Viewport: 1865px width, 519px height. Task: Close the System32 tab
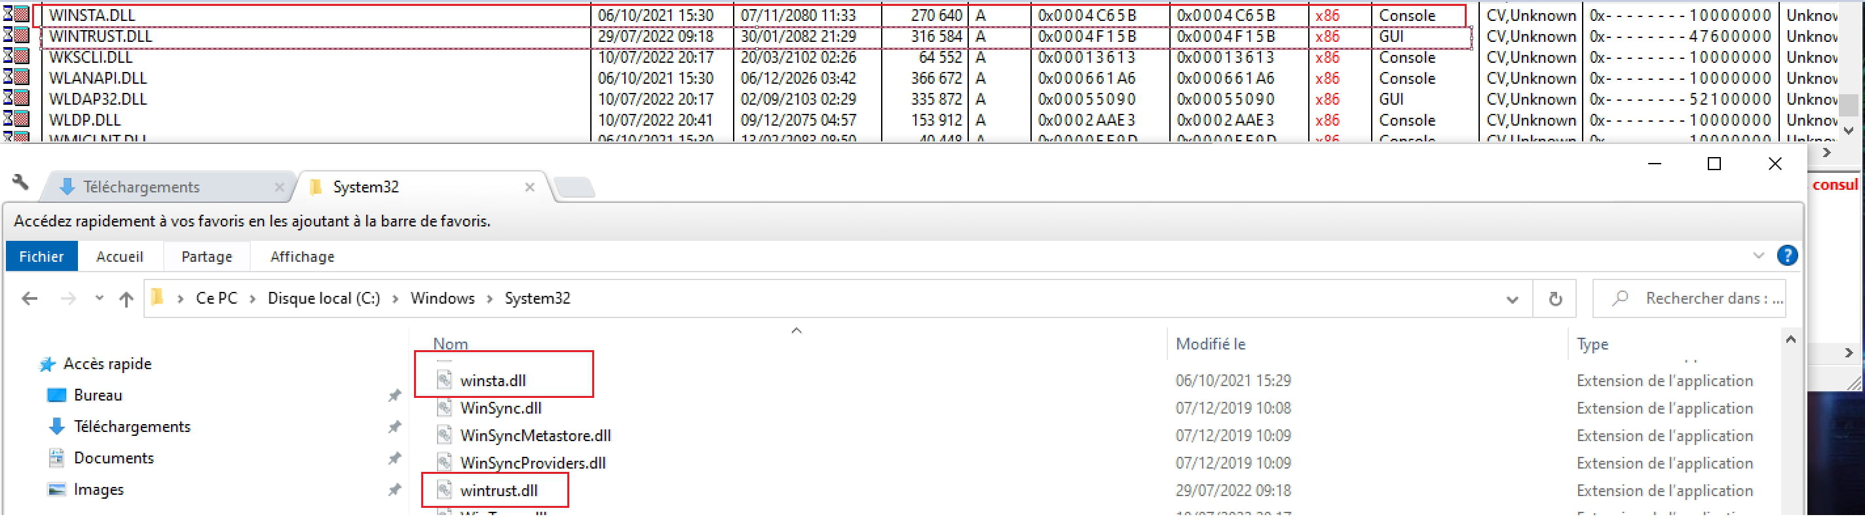pos(530,187)
